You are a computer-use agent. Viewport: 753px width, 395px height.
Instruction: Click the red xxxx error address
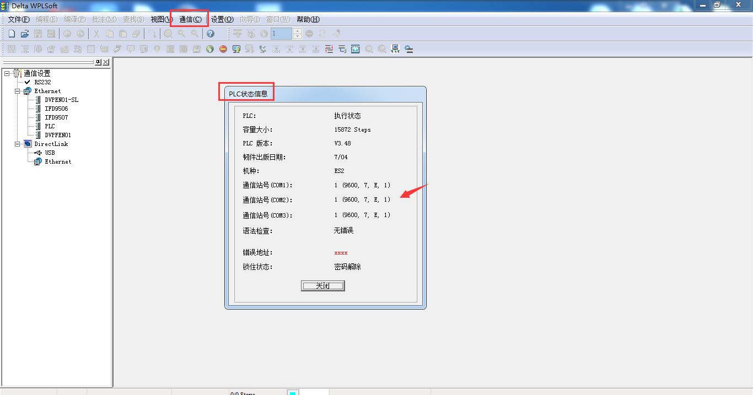click(341, 253)
